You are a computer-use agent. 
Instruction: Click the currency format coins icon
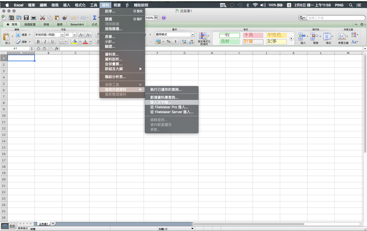click(158, 41)
